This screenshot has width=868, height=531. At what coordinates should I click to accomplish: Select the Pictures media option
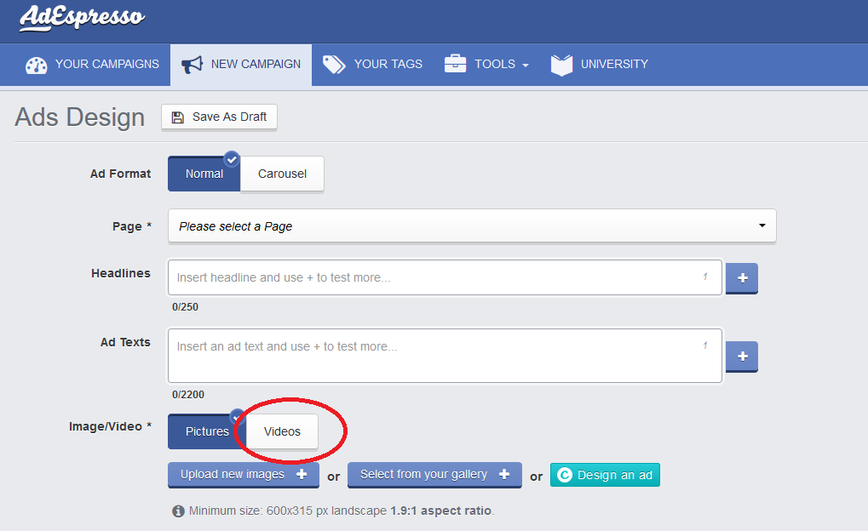pos(207,431)
